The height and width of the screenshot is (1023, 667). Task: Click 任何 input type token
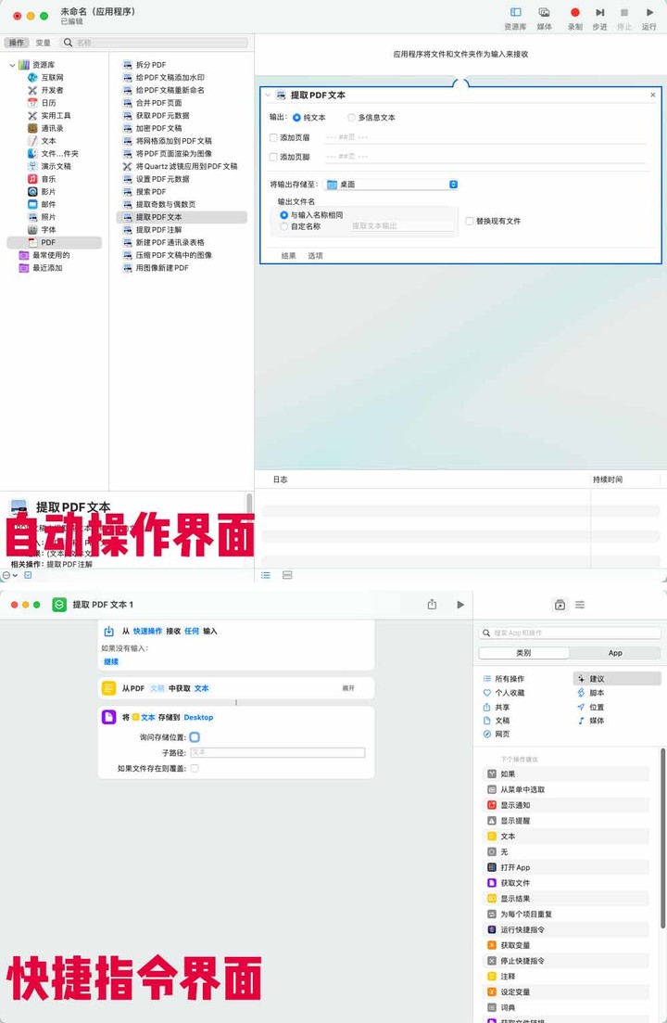click(x=192, y=632)
